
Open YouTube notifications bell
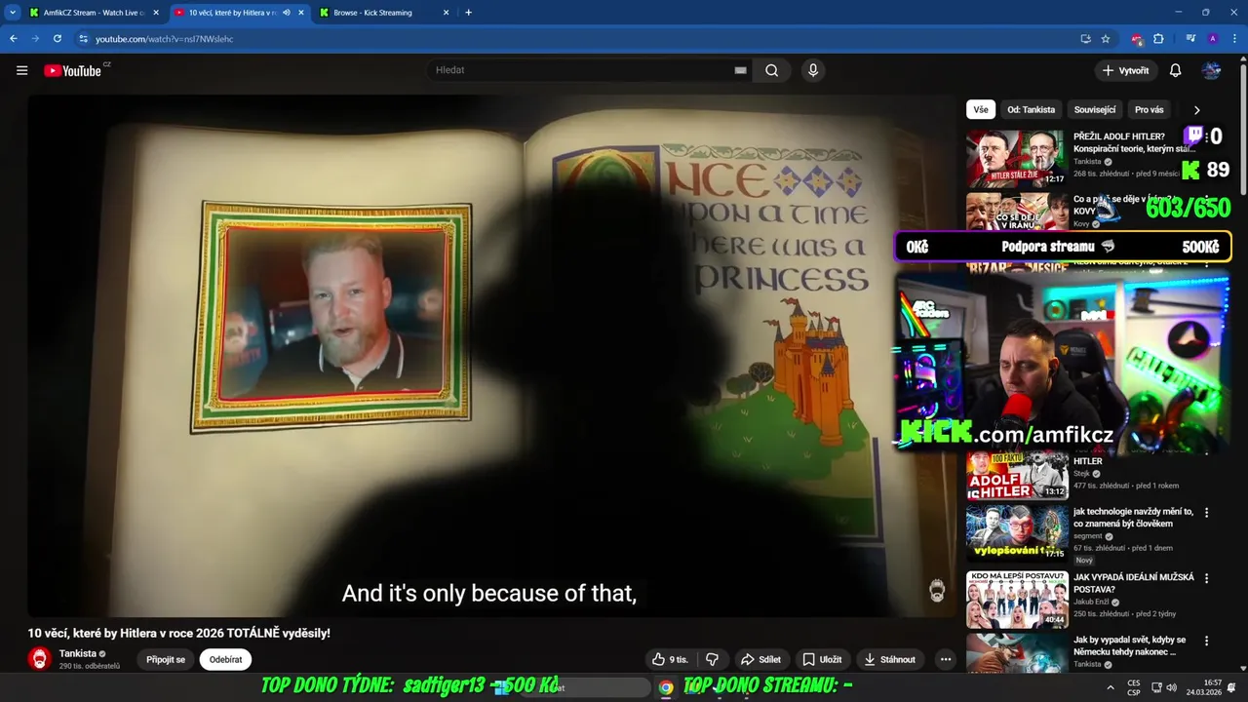1175,70
